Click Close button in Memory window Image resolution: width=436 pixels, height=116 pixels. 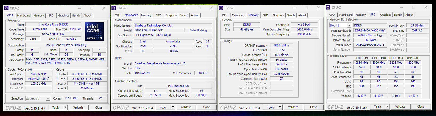coord(313,107)
